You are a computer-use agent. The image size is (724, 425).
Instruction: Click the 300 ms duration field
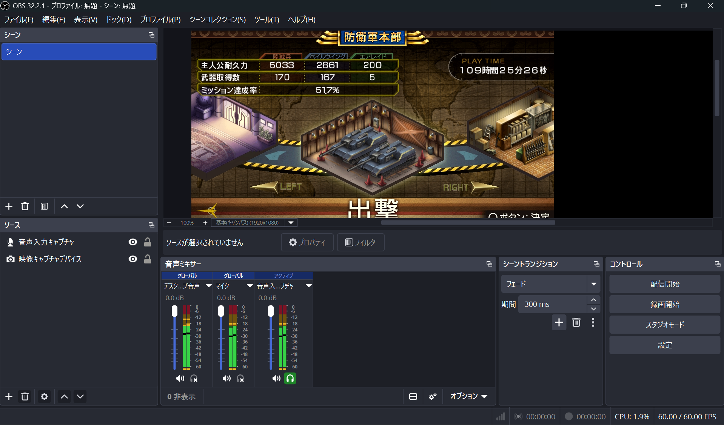point(553,304)
